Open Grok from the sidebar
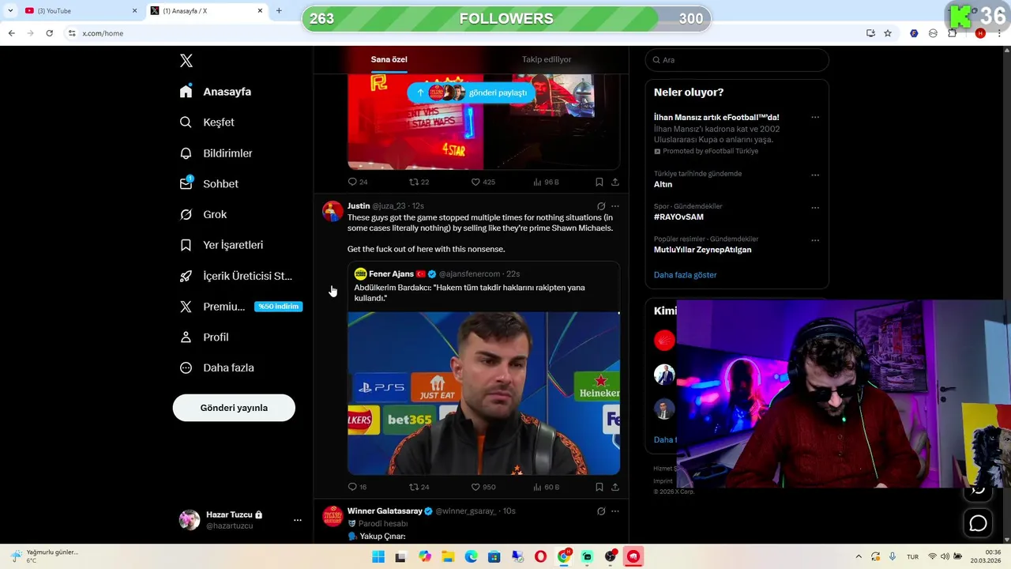The height and width of the screenshot is (569, 1011). coord(203,214)
